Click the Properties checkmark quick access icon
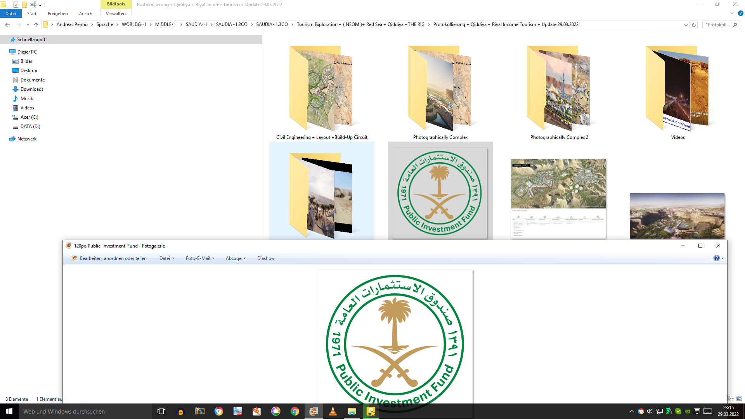745x419 pixels. 16,5
